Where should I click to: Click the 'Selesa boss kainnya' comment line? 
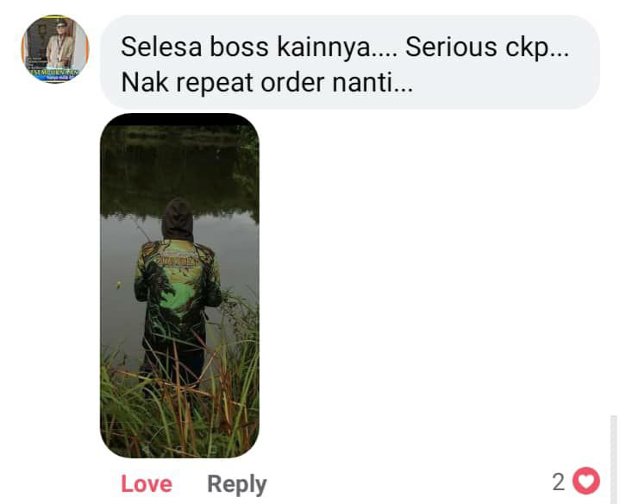coord(259,47)
